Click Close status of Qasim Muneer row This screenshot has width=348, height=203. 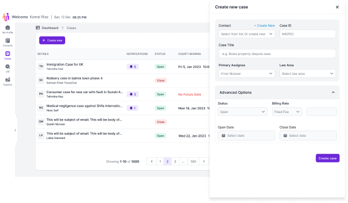161,122
